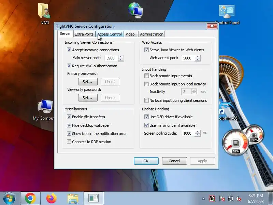Decrease Web access port with down arrow
Screen dimensions: 273x205
(198, 59)
